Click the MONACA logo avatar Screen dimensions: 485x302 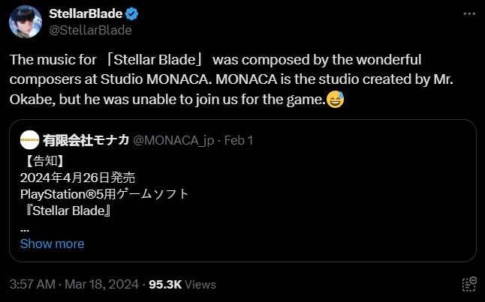pos(30,139)
